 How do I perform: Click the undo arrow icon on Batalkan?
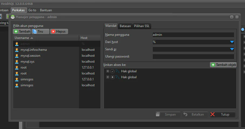[185, 114]
